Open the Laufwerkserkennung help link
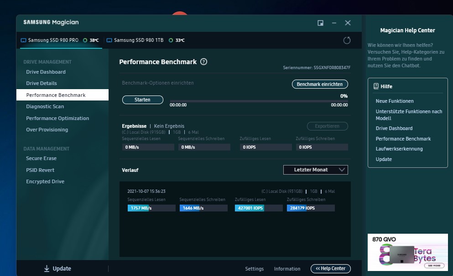The height and width of the screenshot is (276, 453). 399,149
